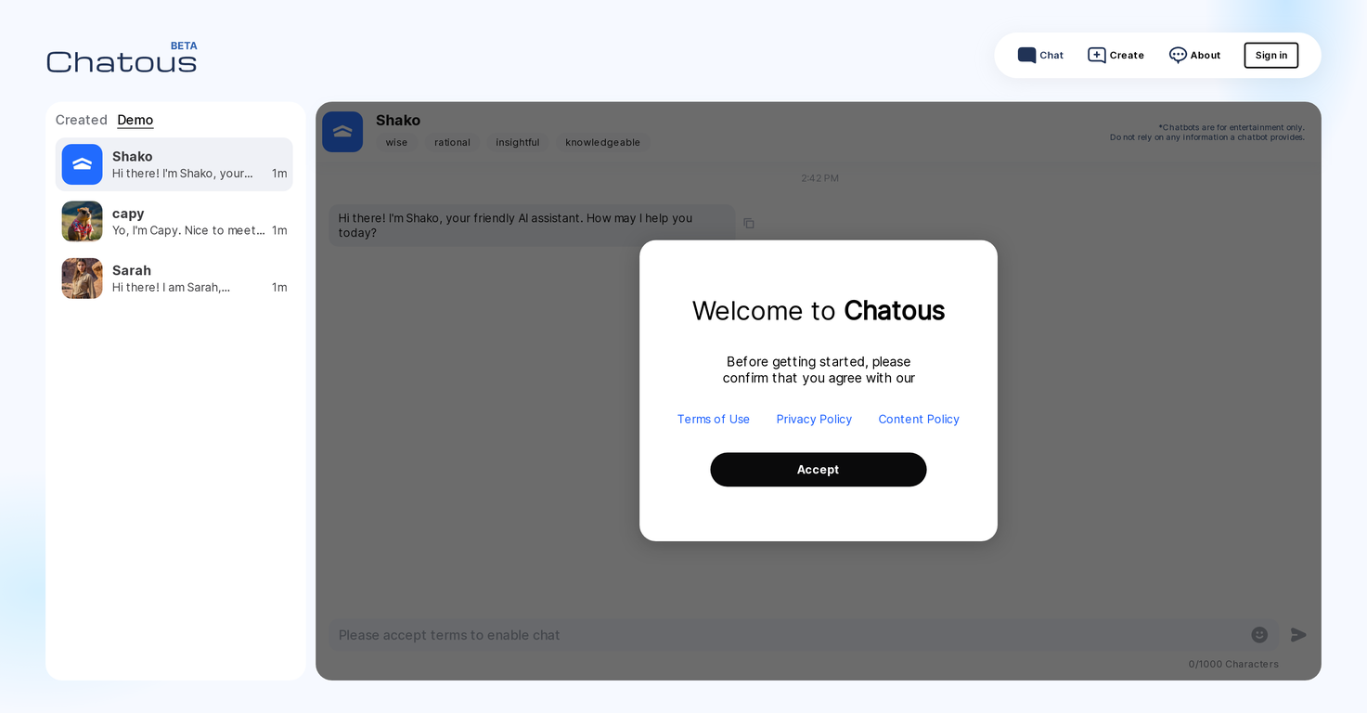Copy Shako's greeting message
The image size is (1367, 713).
[x=749, y=224]
